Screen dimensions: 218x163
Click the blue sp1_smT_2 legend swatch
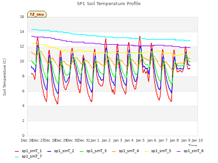pyautogui.click(x=49, y=151)
